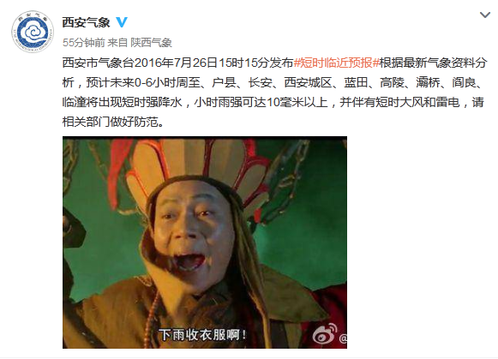Image resolution: width=498 pixels, height=359 pixels.
Task: Open the 西安气象 username link
Action: click(86, 22)
